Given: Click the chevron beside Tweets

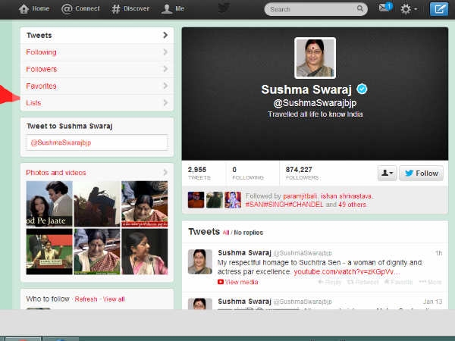Looking at the screenshot, I should [165, 35].
